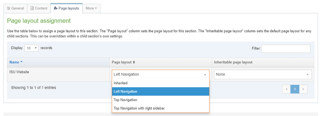Screen dimensions: 321x116
Task: Click the Page layout assignment heading
Action: point(39,21)
